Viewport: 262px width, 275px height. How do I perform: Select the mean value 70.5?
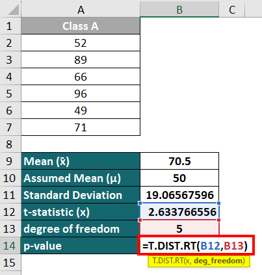pos(179,161)
